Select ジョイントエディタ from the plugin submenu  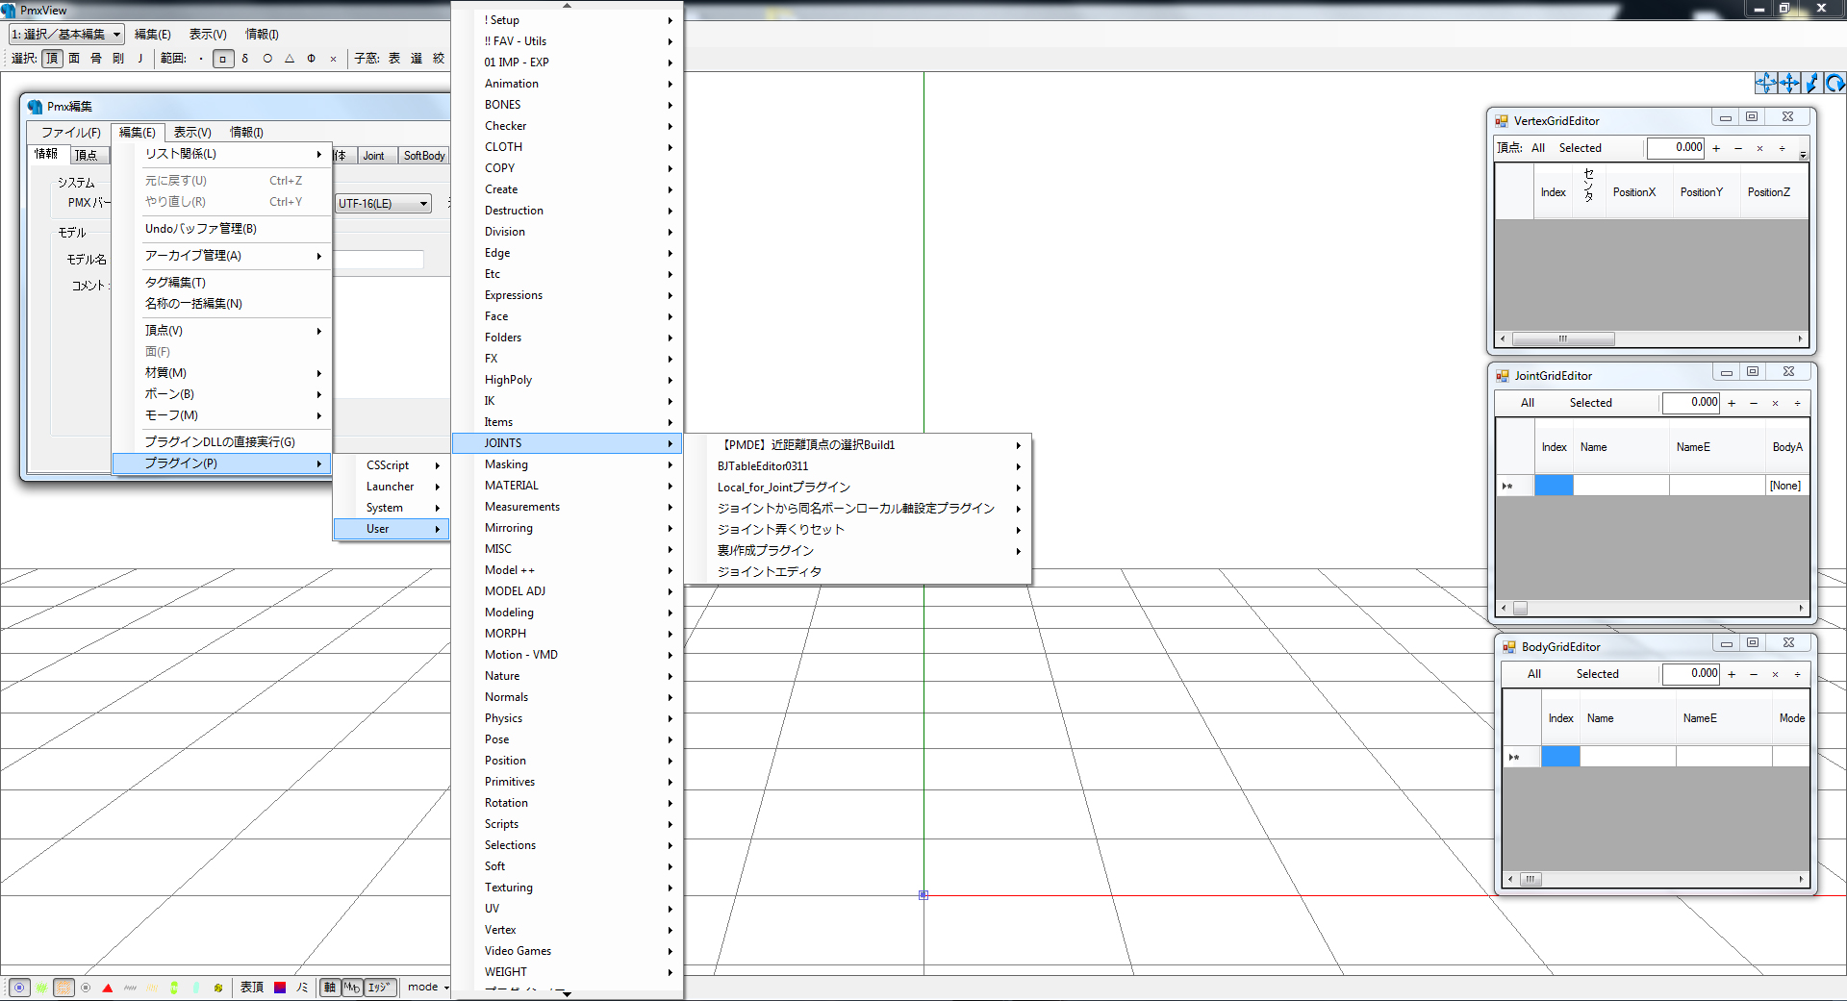click(x=768, y=571)
